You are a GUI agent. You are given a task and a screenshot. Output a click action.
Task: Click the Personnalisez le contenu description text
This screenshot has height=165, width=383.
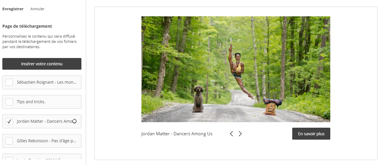tap(40, 42)
